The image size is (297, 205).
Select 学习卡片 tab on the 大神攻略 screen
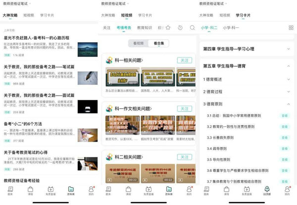[x=47, y=15]
